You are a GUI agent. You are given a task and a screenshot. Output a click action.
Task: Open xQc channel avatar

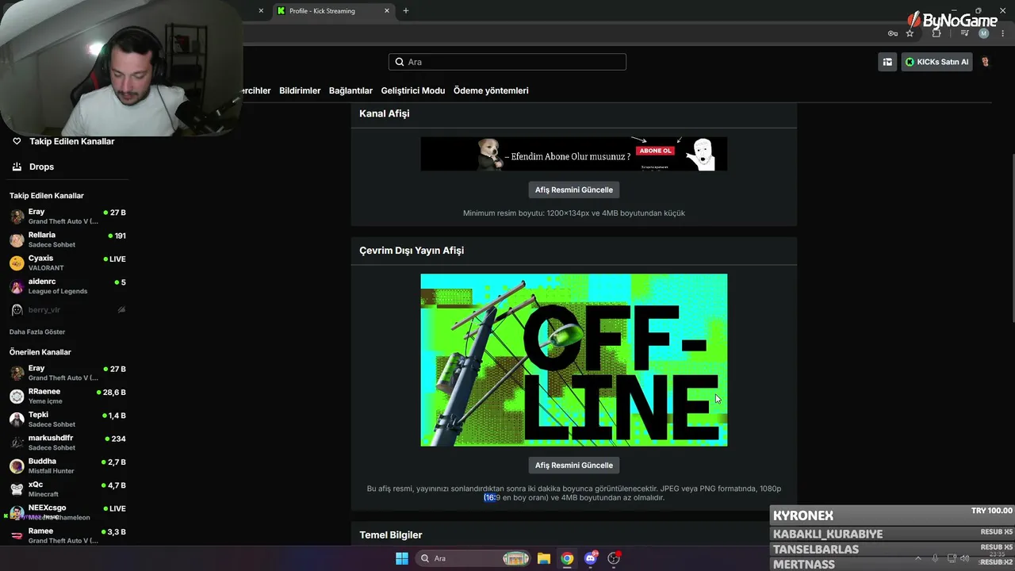[x=17, y=489]
